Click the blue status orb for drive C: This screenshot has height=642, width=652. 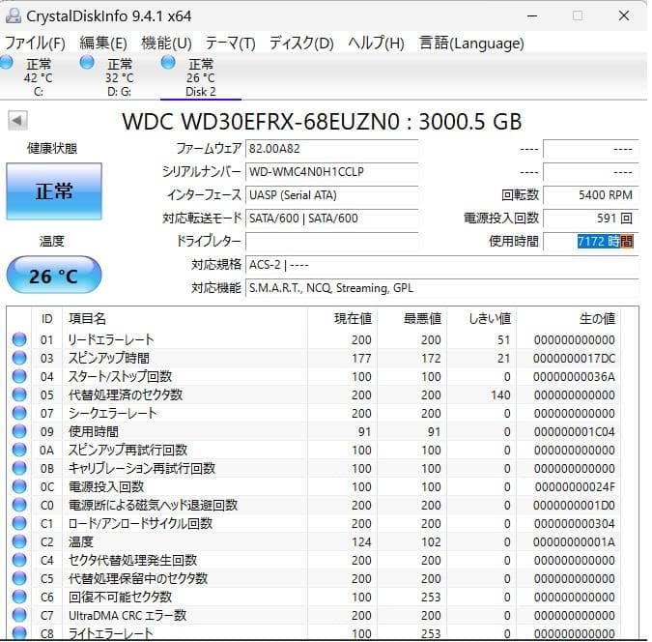6,63
